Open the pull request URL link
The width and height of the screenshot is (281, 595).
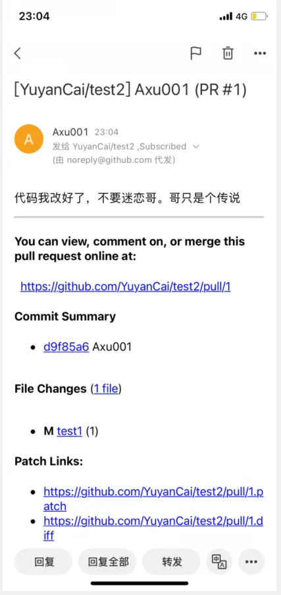[125, 286]
